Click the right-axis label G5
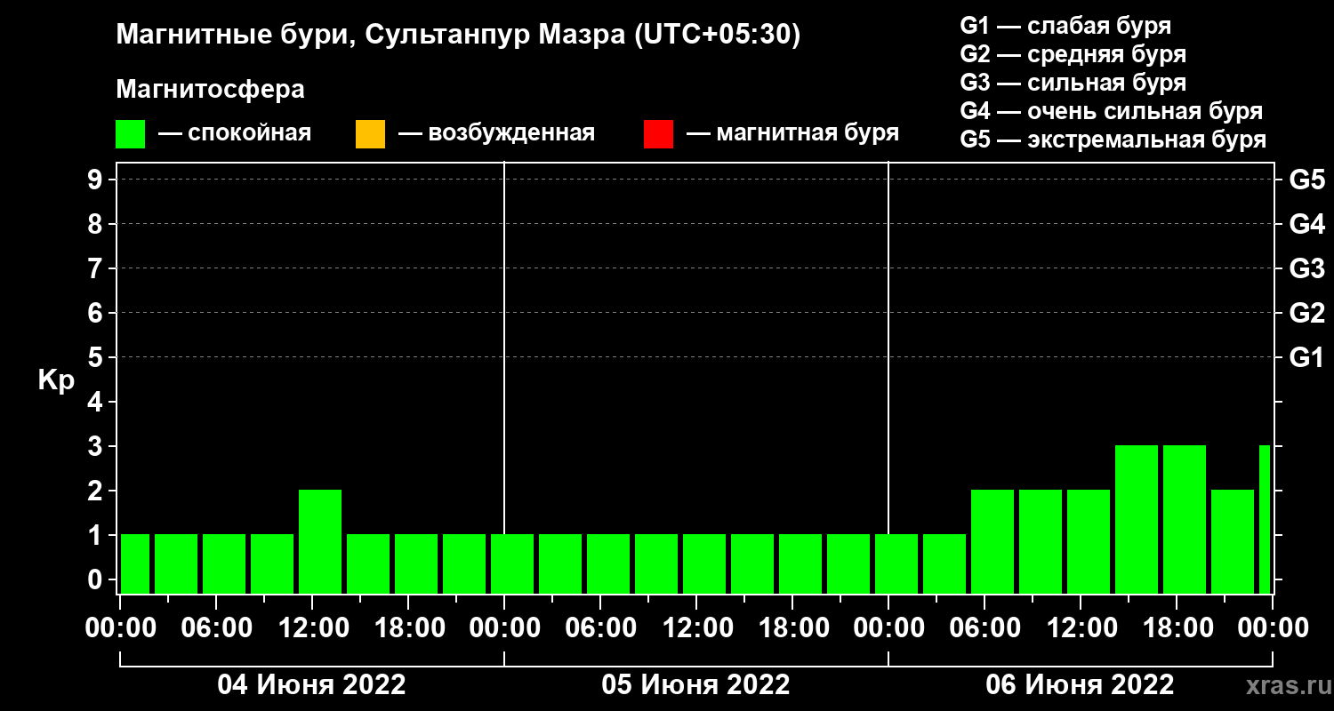This screenshot has height=711, width=1334. pos(1306,180)
